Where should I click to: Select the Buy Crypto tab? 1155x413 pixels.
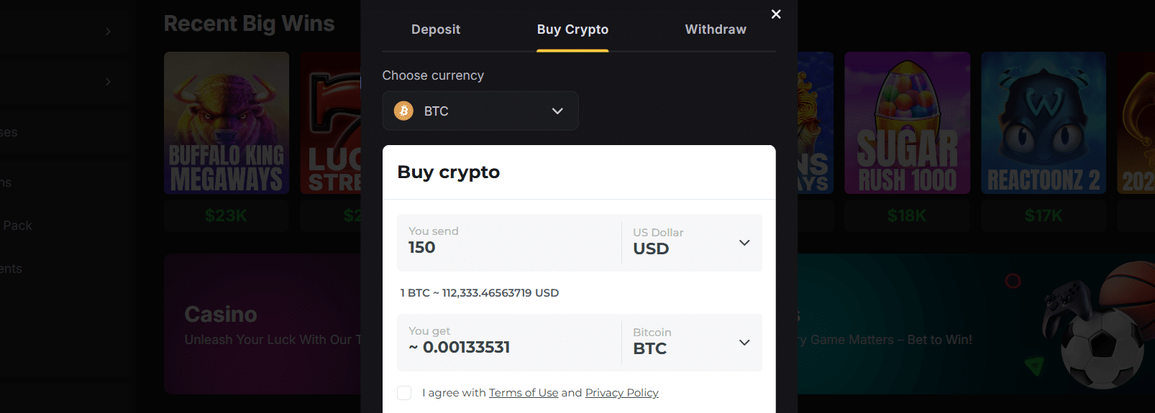(572, 29)
